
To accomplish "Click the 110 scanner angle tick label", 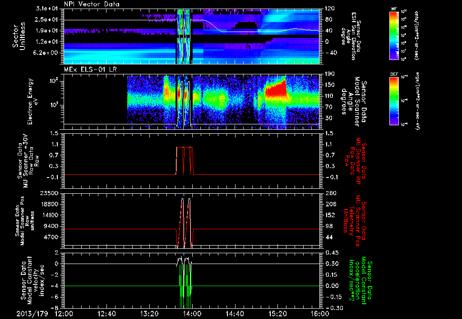I will click(330, 96).
